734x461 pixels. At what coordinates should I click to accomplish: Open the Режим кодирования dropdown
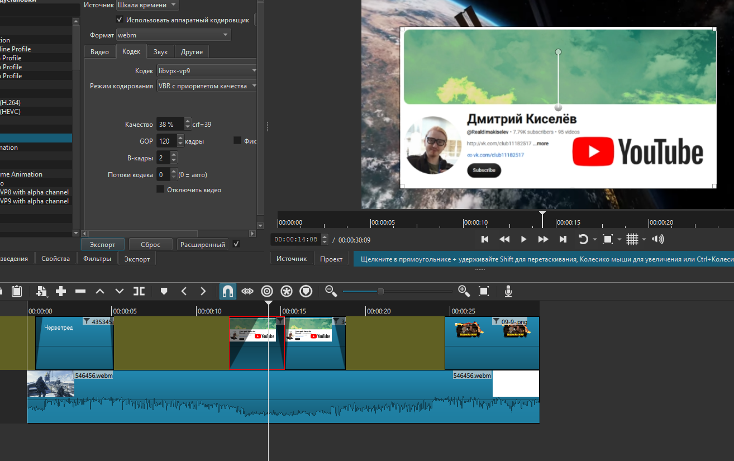207,86
